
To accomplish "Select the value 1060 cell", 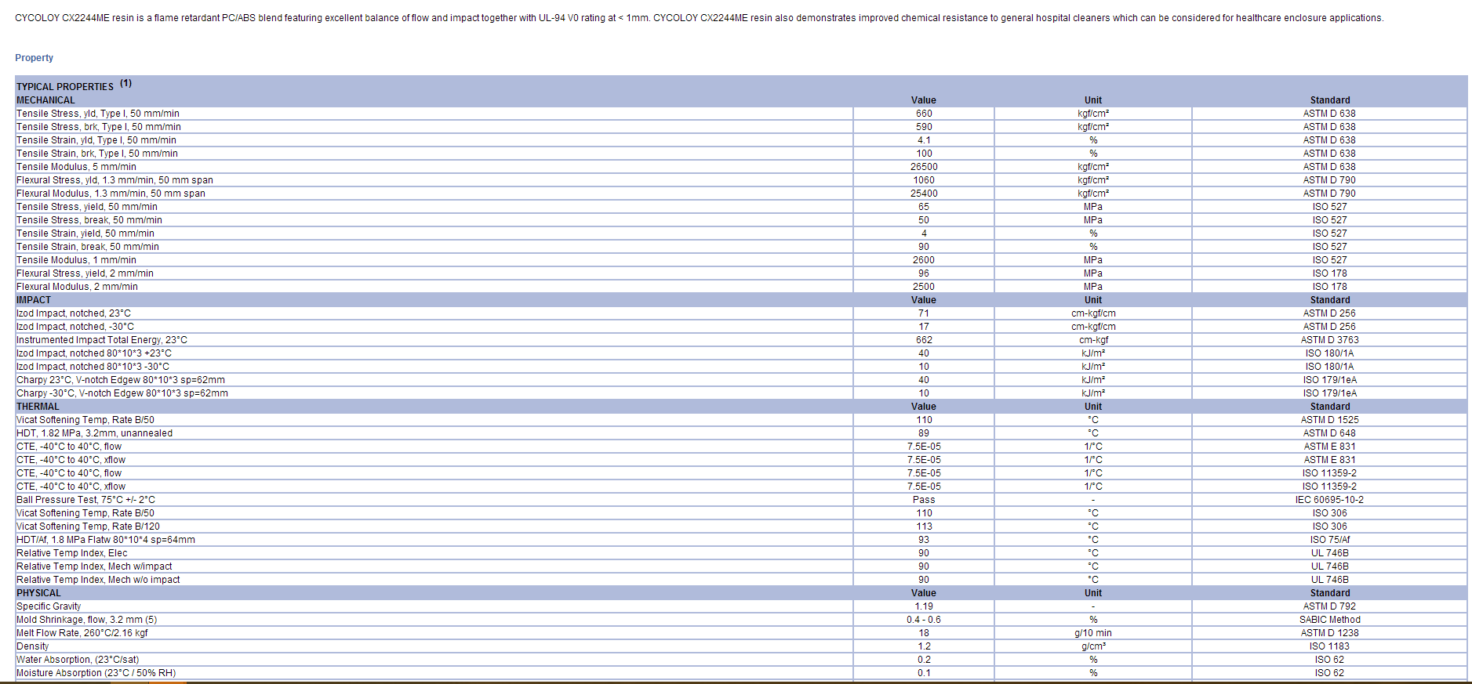I will [924, 180].
